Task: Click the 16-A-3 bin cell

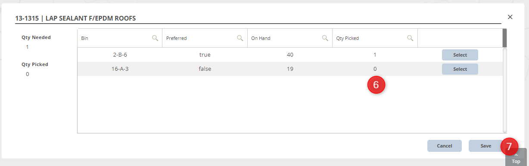Action: coord(120,69)
